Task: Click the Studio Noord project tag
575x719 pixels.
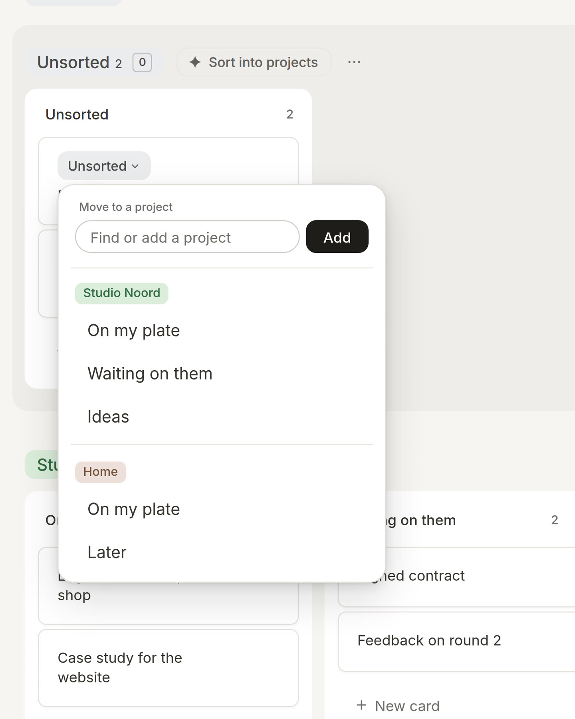Action: coord(122,293)
